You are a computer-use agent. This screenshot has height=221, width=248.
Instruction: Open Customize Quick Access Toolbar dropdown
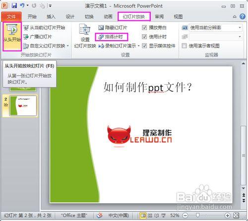tap(50, 6)
